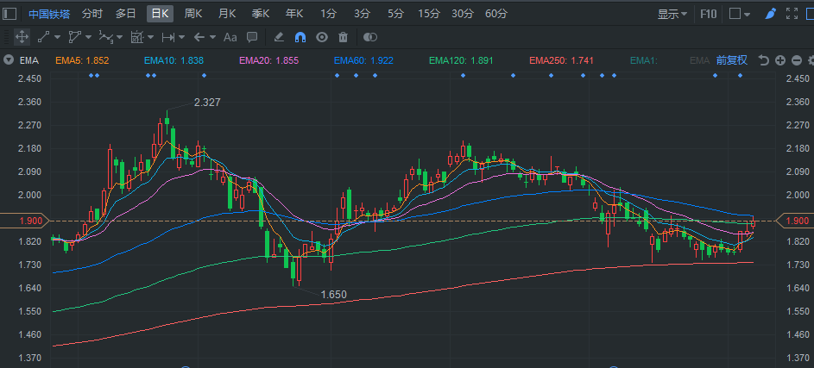Click EMA250: 1.741 legend value
814x368 pixels.
[x=561, y=60]
